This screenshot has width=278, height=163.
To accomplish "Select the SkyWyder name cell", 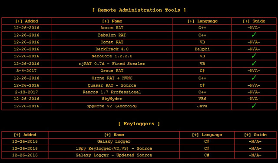I will point(112,99).
